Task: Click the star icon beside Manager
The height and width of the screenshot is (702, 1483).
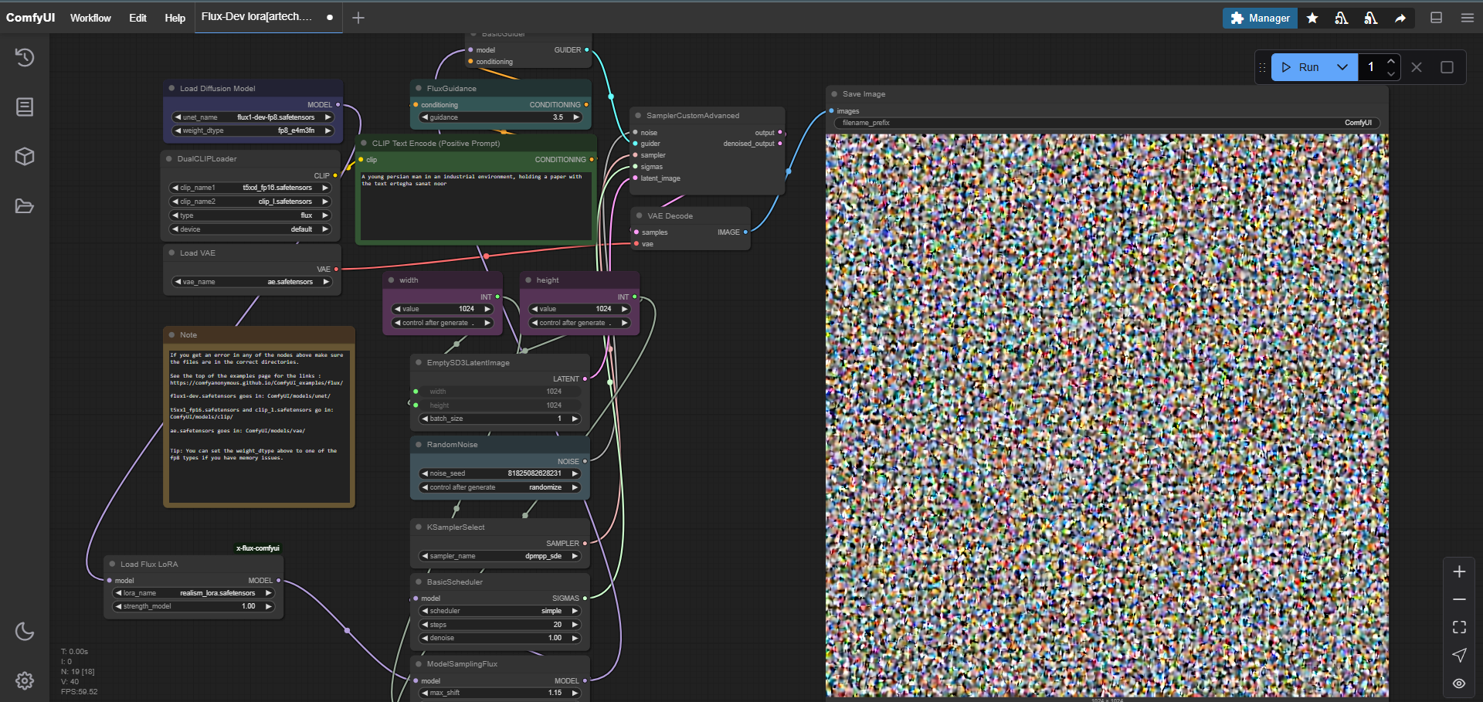Action: point(1312,18)
